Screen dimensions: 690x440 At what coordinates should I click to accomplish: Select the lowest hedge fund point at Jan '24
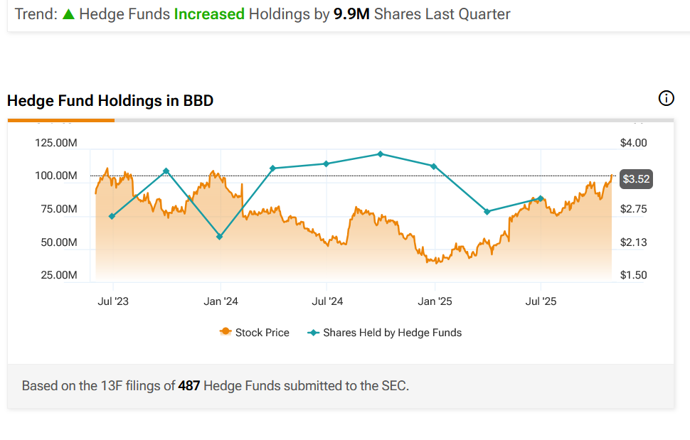click(x=219, y=237)
